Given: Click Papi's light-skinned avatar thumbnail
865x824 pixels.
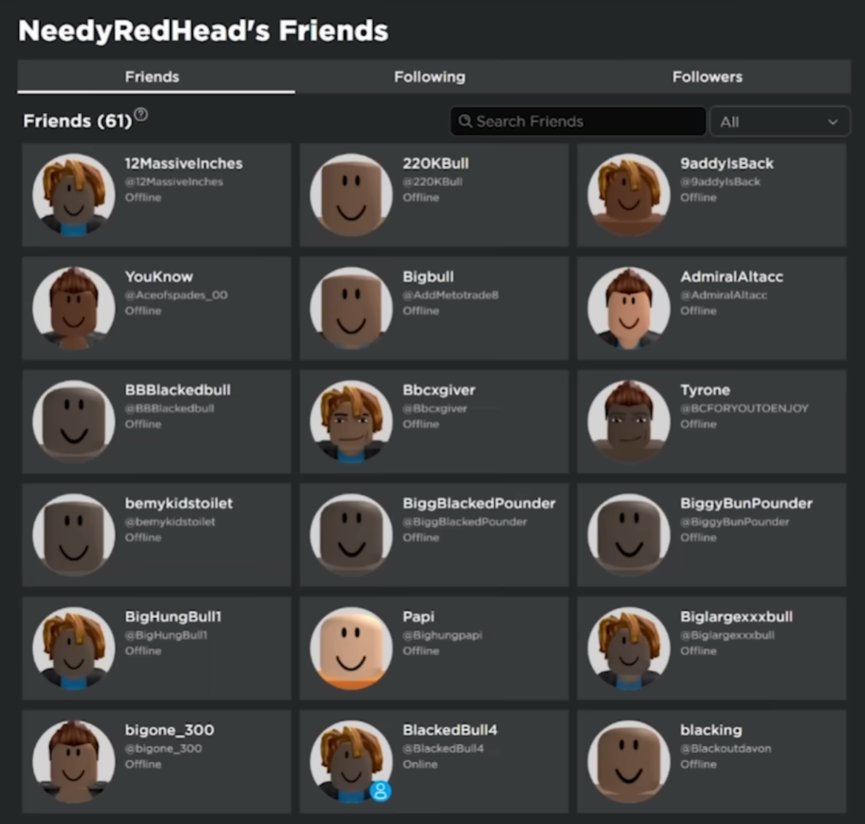Looking at the screenshot, I should (x=351, y=648).
